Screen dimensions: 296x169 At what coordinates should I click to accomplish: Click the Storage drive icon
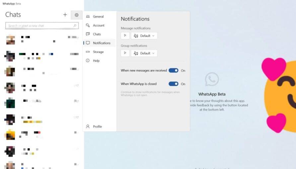tap(88, 52)
